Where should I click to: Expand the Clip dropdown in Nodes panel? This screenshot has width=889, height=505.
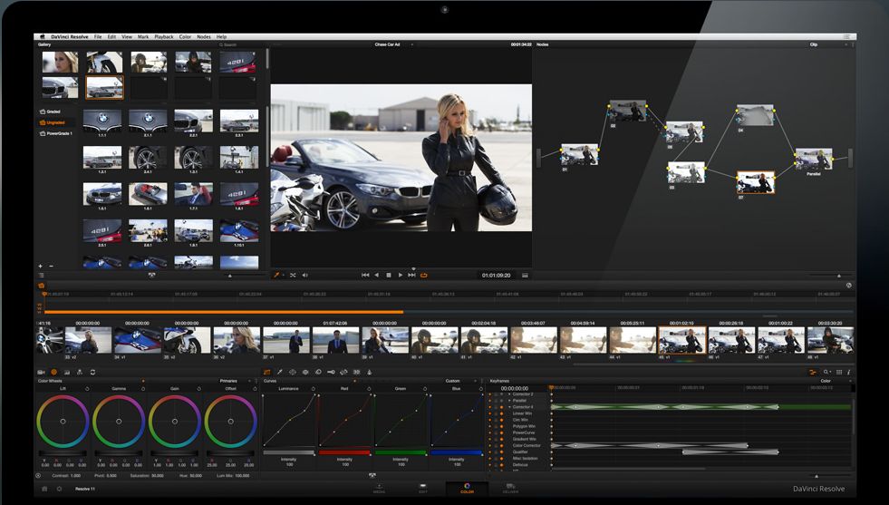815,44
